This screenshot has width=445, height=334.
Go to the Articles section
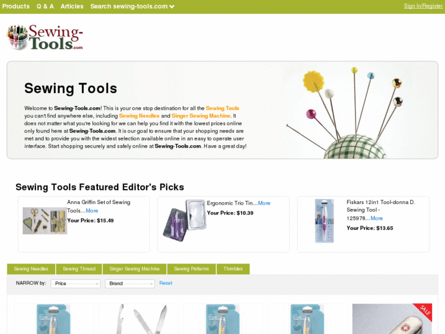pos(72,6)
